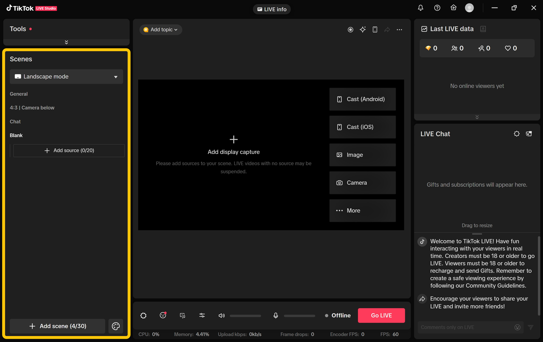
Task: Expand the Tools panel chevron
Action: 67,42
